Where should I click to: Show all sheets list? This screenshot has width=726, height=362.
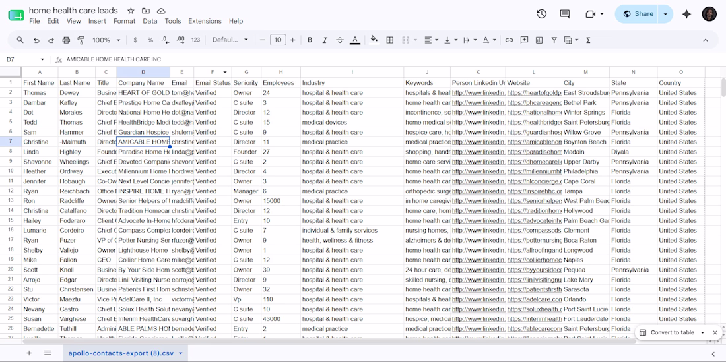point(48,353)
